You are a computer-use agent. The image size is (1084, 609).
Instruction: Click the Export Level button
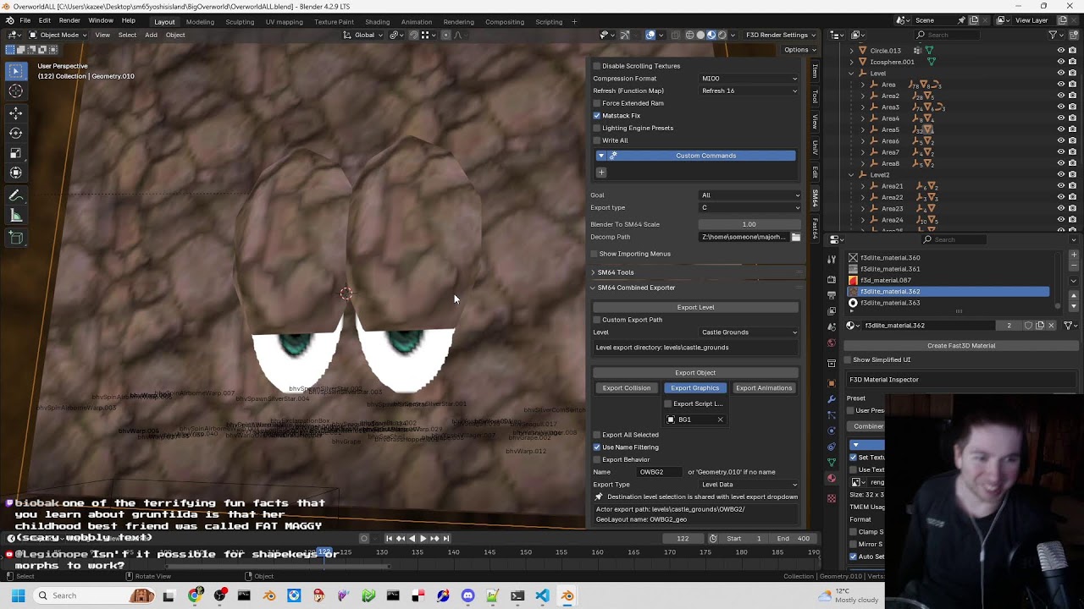click(x=695, y=307)
